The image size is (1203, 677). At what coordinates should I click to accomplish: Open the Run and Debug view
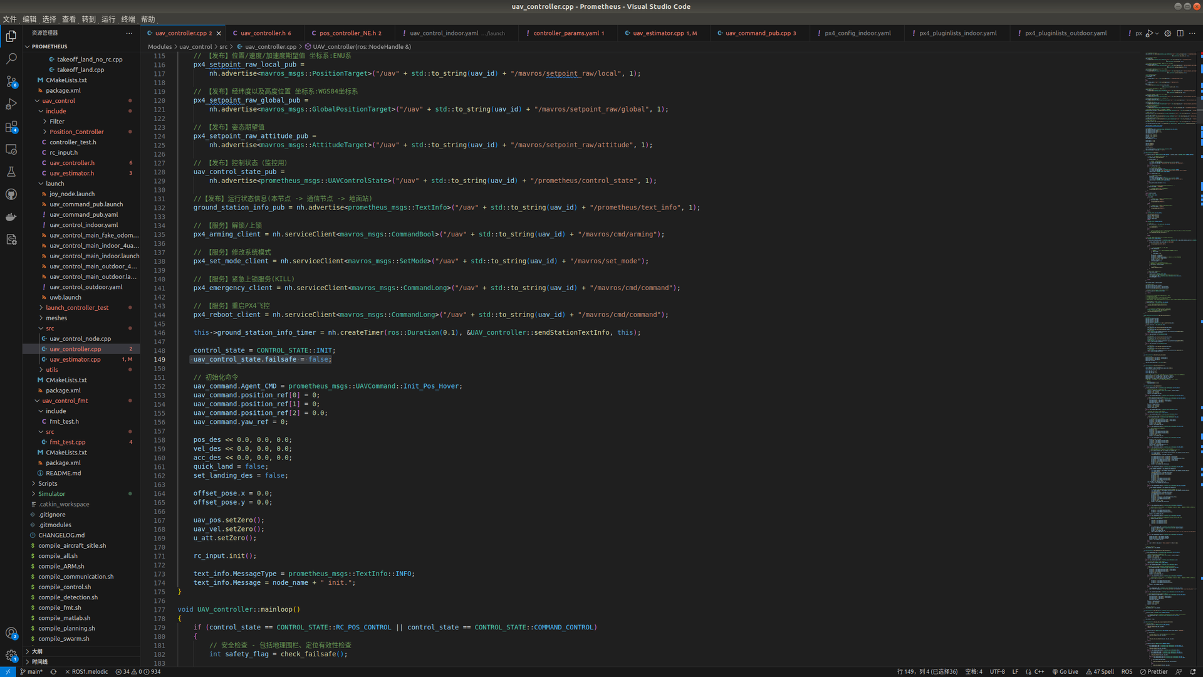pyautogui.click(x=11, y=104)
